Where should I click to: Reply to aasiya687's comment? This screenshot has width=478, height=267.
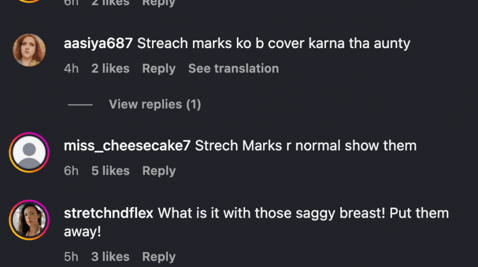click(159, 68)
